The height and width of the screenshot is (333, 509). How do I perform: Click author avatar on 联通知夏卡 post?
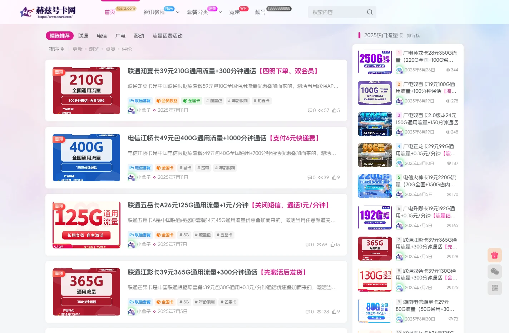point(132,110)
